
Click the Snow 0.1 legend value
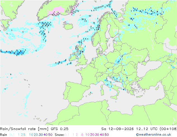[67, 135]
